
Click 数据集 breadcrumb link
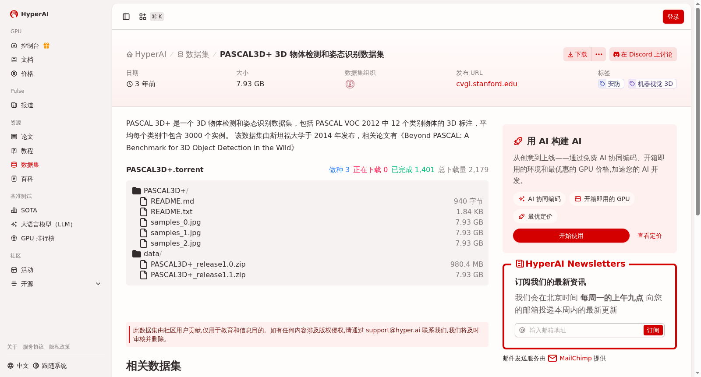[x=193, y=54]
